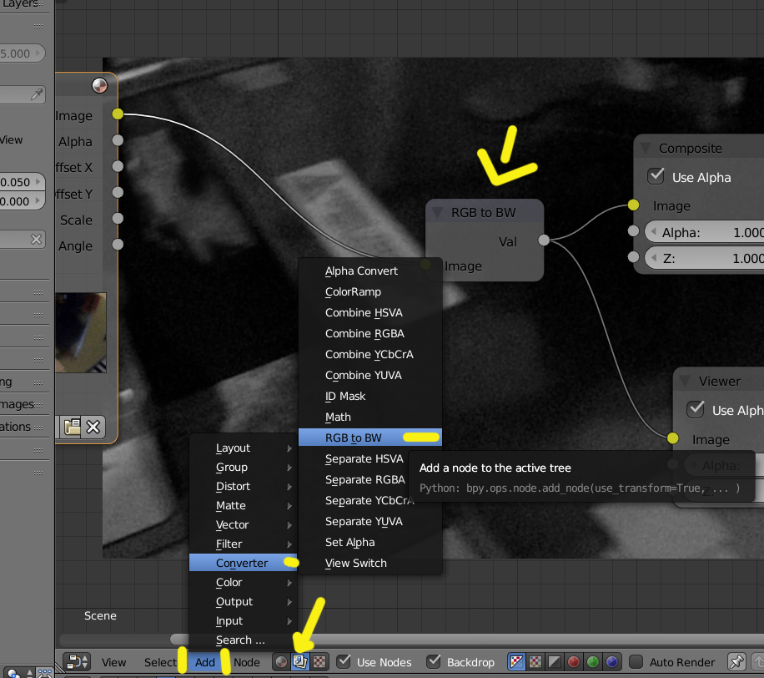Toggle the Use Nodes checkbox
The image size is (764, 678).
344,661
